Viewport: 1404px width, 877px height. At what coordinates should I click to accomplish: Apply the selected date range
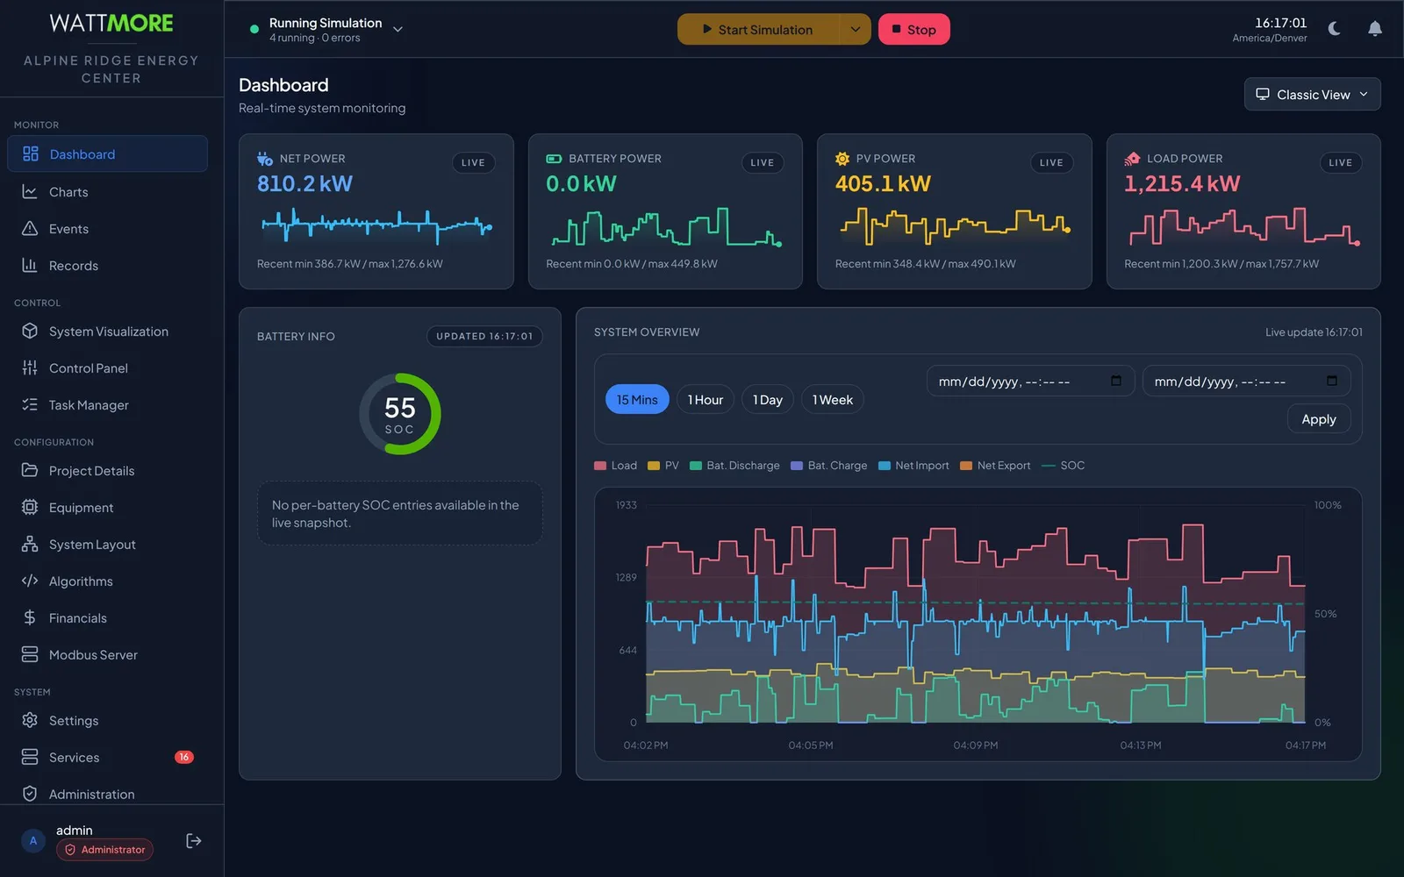[x=1318, y=419]
